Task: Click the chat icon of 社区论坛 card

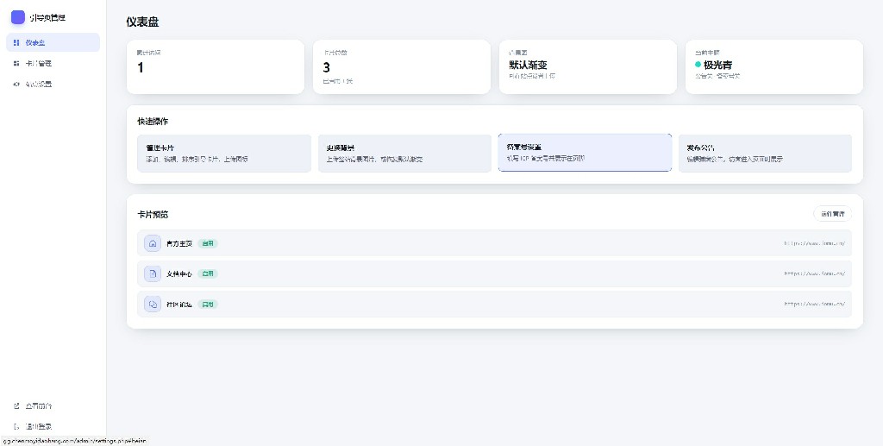Action: (x=153, y=304)
